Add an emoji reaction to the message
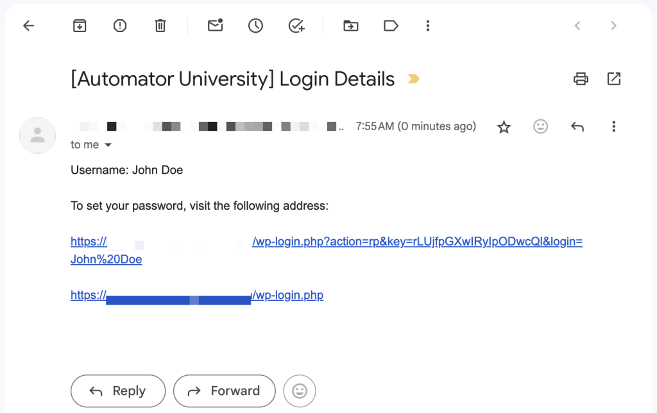657x413 pixels. (x=540, y=126)
